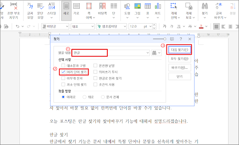Open the 바탕글 style dropdown
239x145 pixels.
pyautogui.click(x=67, y=27)
